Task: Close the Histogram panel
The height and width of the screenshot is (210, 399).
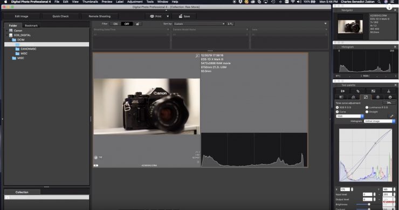Action: (x=395, y=47)
